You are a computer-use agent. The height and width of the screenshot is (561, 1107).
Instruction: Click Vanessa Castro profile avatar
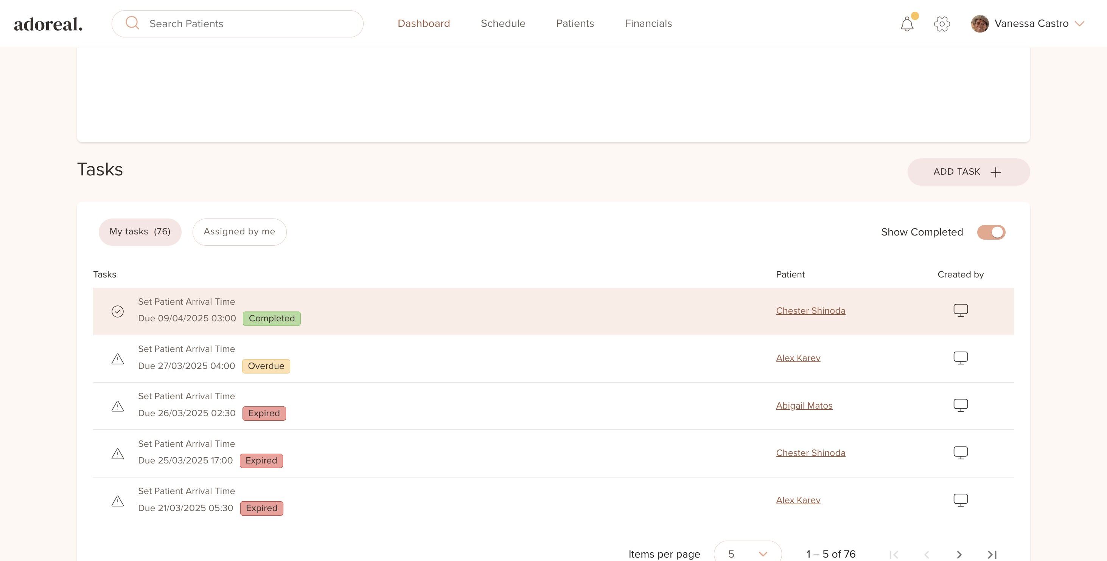[980, 23]
